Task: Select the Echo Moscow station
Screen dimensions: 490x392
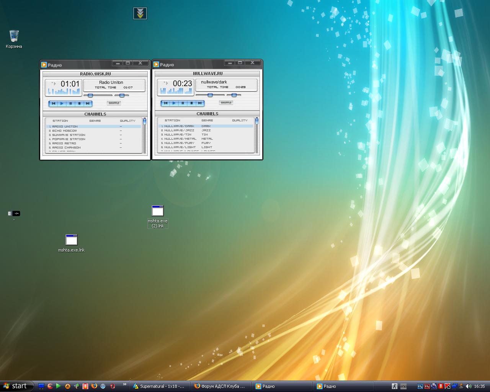Action: (x=64, y=131)
